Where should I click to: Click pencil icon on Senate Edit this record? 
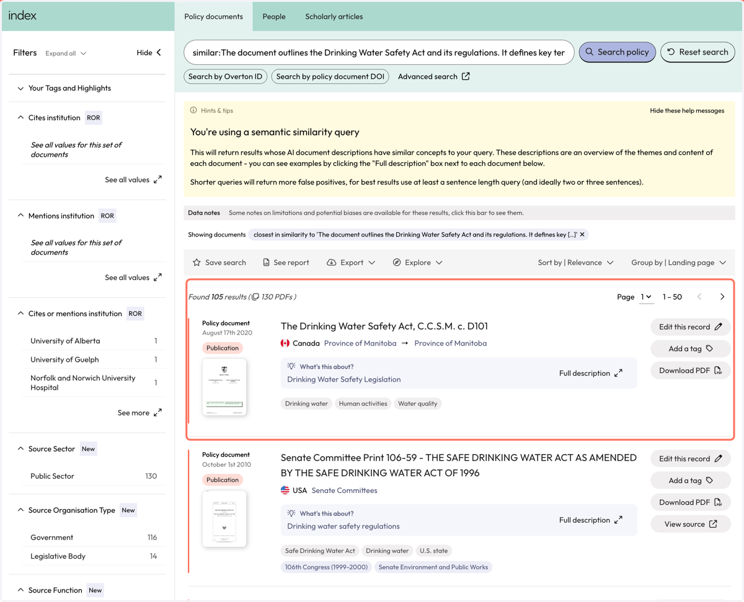coord(718,458)
